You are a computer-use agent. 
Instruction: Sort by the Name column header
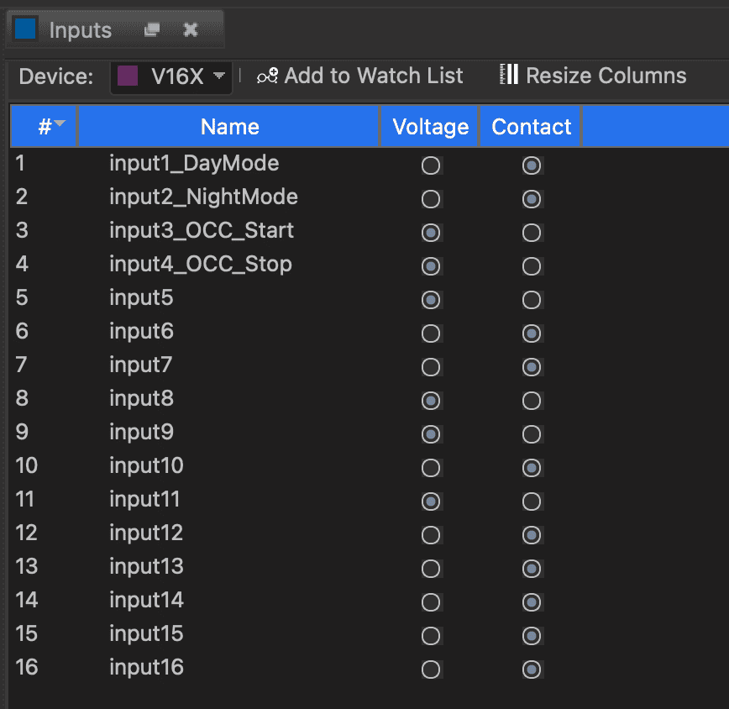229,127
